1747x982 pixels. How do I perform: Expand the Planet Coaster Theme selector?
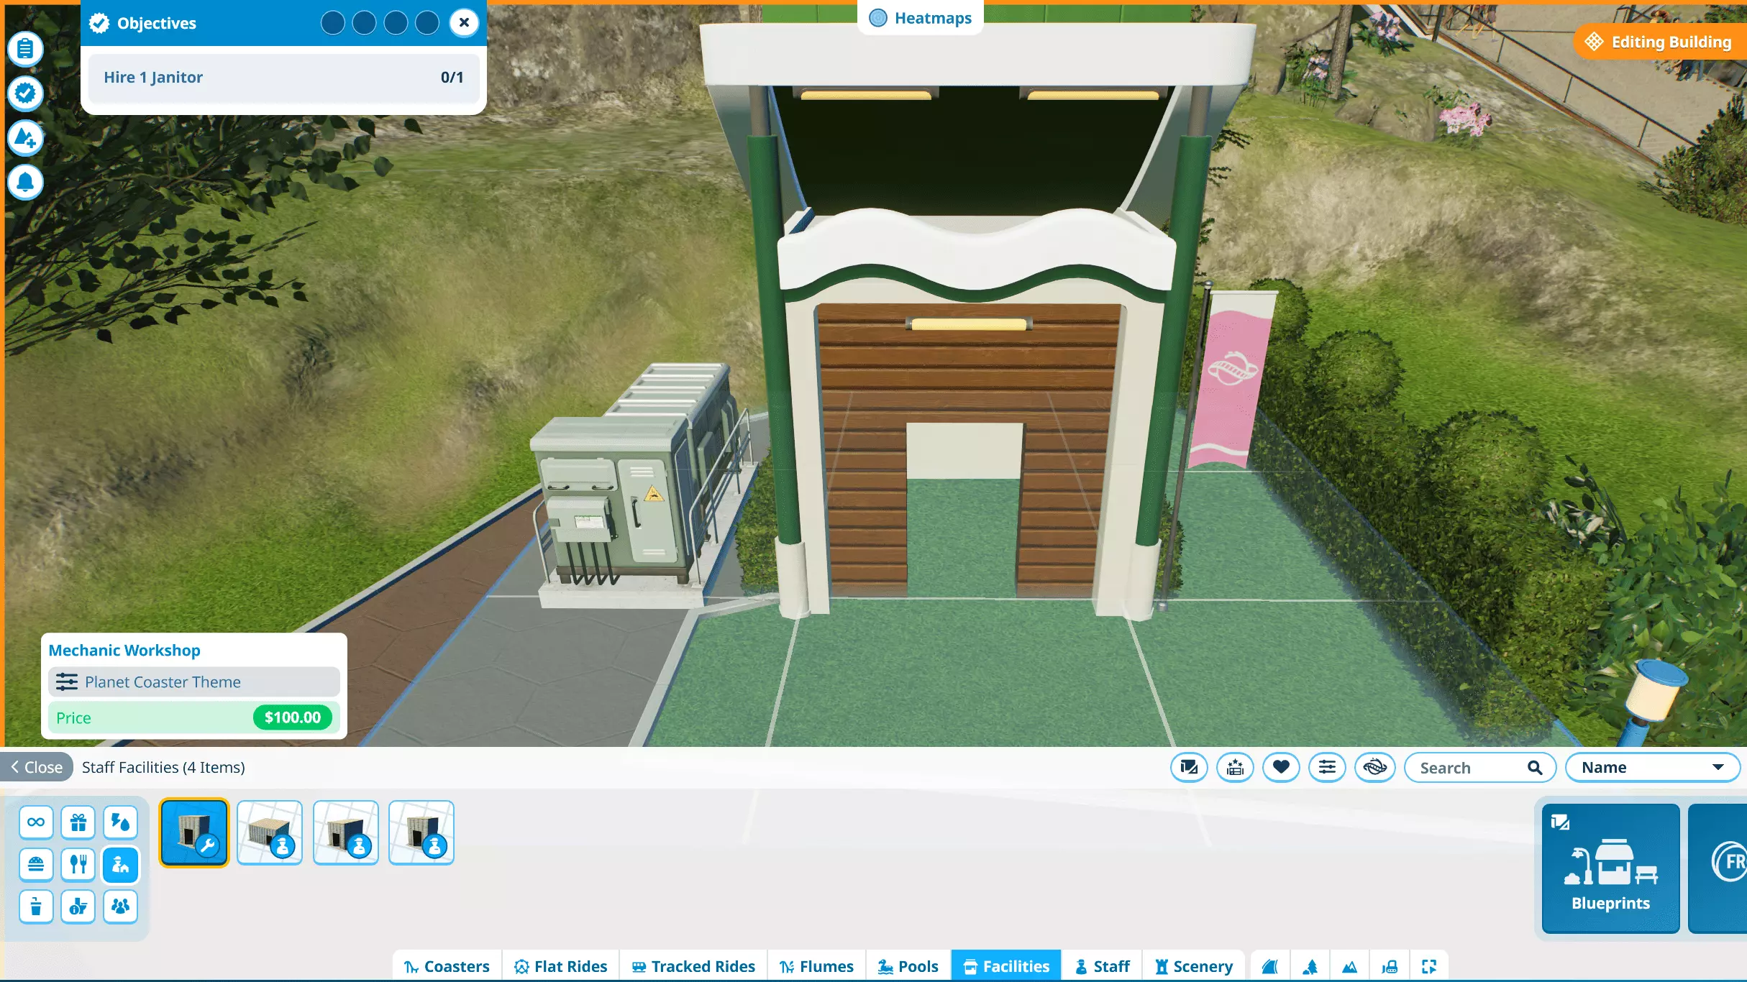193,682
